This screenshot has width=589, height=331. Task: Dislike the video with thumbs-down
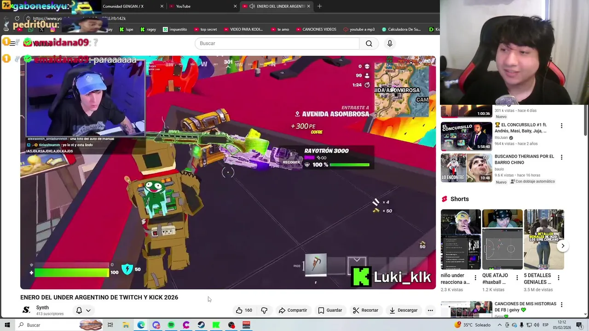tap(264, 310)
